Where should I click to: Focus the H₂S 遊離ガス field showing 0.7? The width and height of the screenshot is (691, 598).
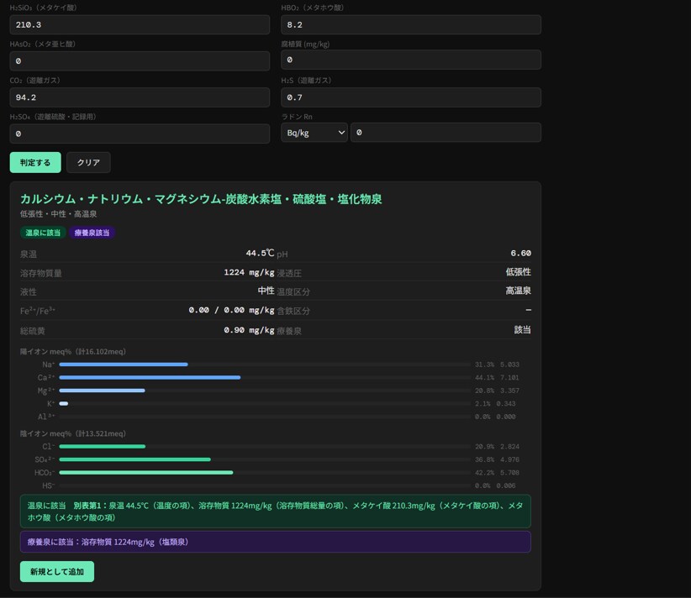point(411,97)
